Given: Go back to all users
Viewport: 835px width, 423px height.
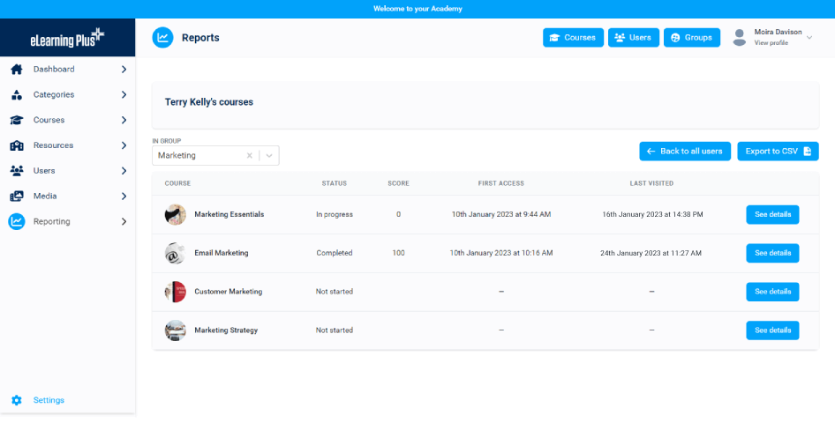Looking at the screenshot, I should 684,151.
